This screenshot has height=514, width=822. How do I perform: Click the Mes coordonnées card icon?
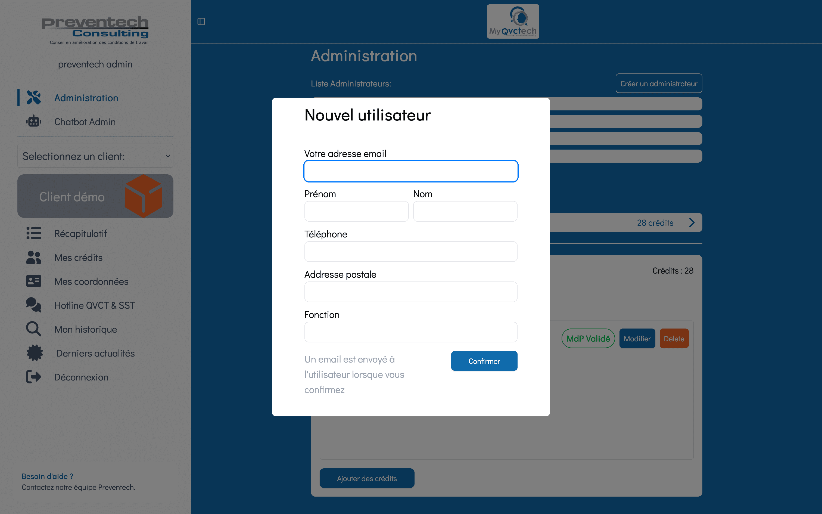[34, 281]
